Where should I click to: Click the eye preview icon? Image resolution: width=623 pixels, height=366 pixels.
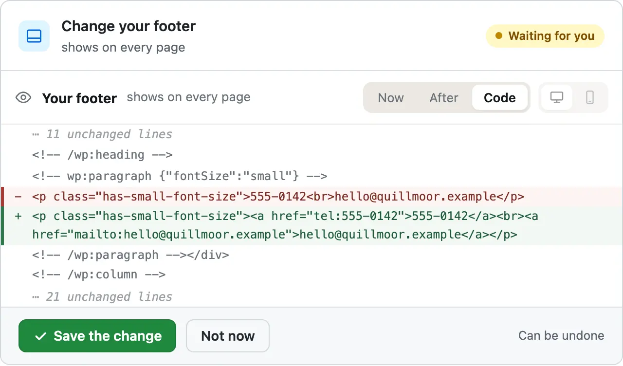23,98
